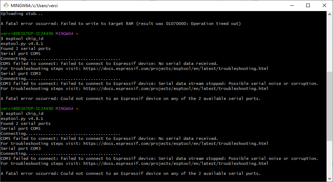Click the last 'A fatal error occurred' line
This screenshot has width=333, height=182.
click(x=131, y=173)
